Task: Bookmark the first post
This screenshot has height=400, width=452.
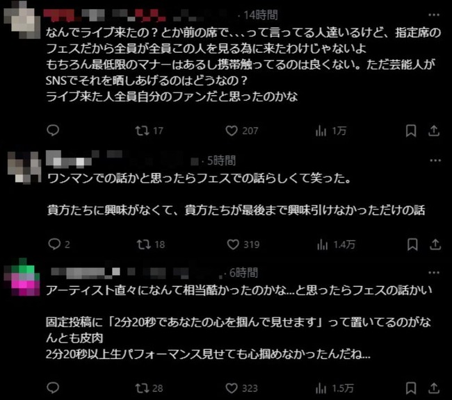Action: pyautogui.click(x=411, y=131)
